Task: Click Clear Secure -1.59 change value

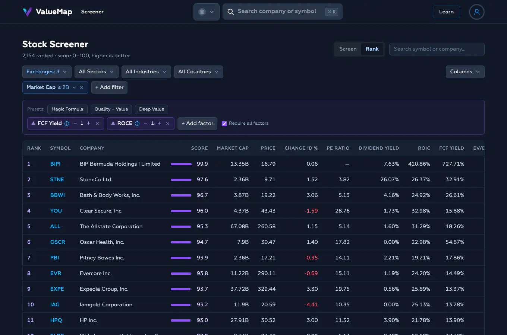Action: (x=311, y=211)
